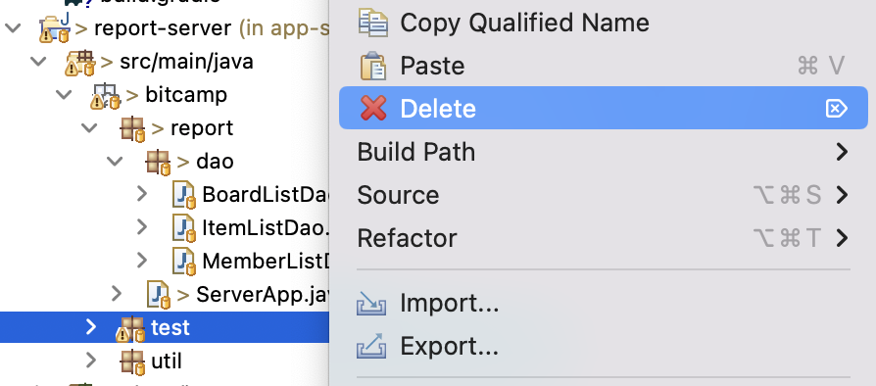Screen dimensions: 876x386
Task: Select the bitcamp package label
Action: click(x=186, y=95)
